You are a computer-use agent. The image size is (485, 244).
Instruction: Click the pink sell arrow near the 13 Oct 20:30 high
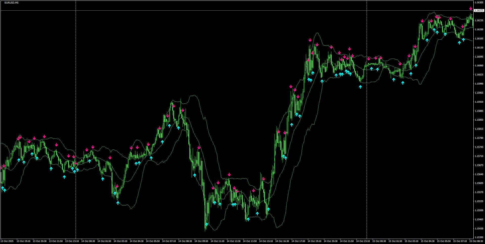(x=34, y=138)
